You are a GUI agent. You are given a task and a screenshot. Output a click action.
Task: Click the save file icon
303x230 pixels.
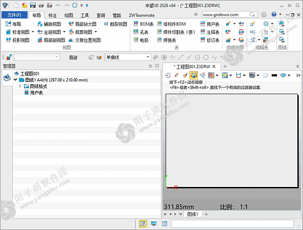coord(33,5)
